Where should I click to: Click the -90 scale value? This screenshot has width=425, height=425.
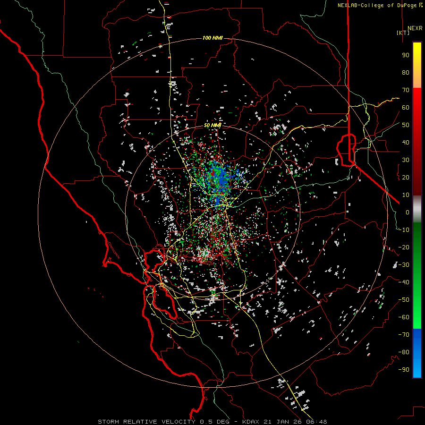pos(404,370)
